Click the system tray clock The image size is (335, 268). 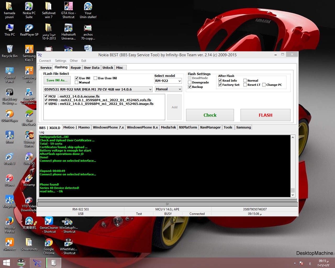click(324, 263)
